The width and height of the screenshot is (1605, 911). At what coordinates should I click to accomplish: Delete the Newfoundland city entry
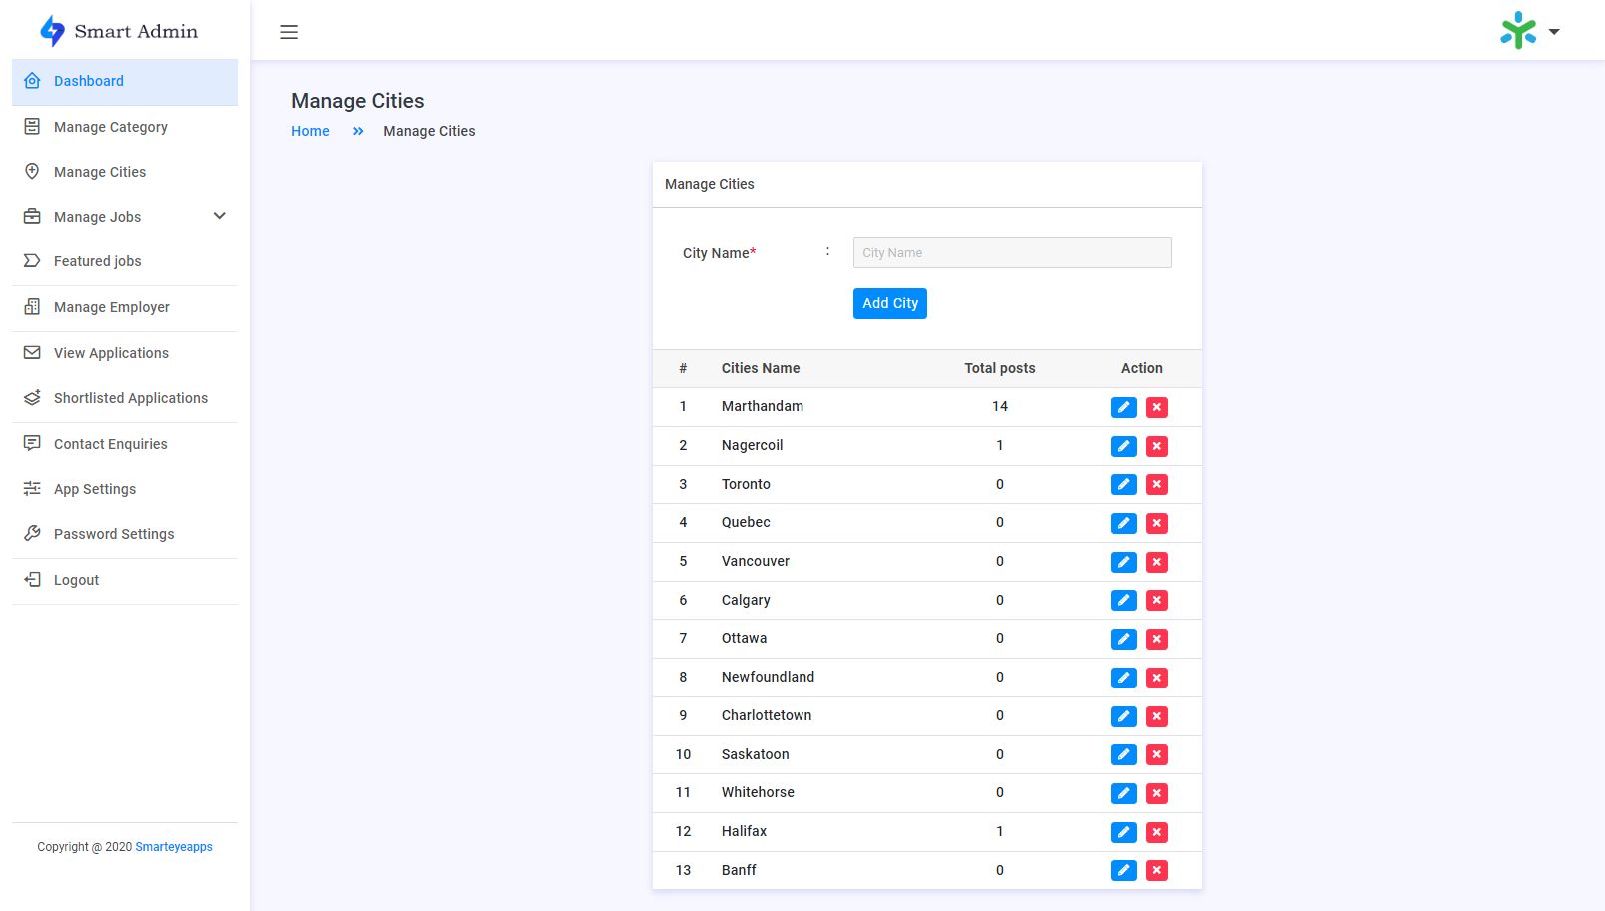tap(1156, 678)
